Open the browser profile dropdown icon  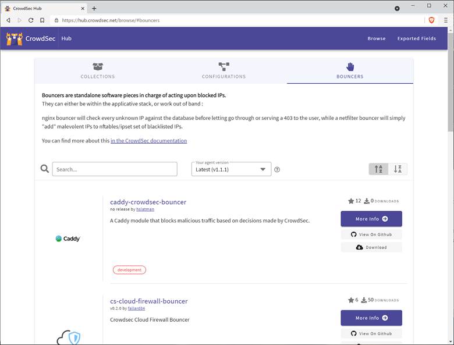[x=397, y=8]
